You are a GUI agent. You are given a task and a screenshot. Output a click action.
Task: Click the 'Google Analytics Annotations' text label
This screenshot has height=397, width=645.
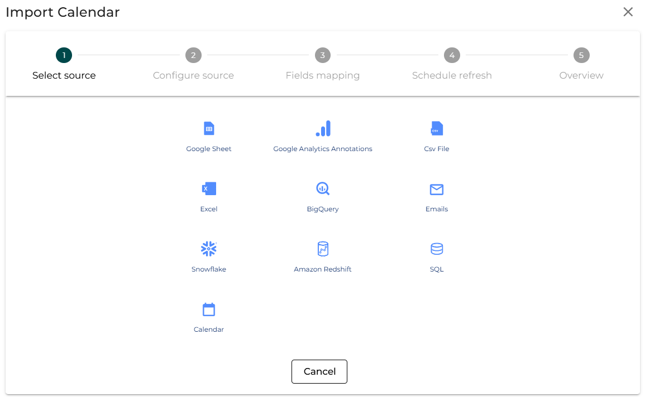(323, 149)
